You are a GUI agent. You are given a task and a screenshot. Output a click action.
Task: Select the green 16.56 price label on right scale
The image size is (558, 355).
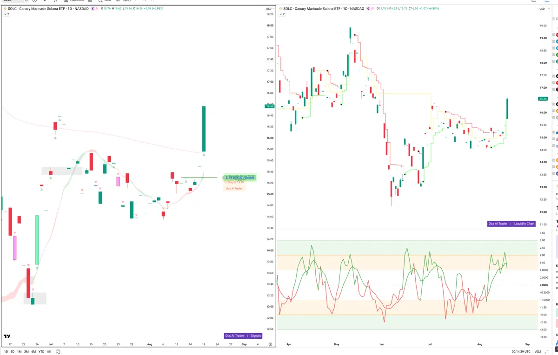pos(543,99)
